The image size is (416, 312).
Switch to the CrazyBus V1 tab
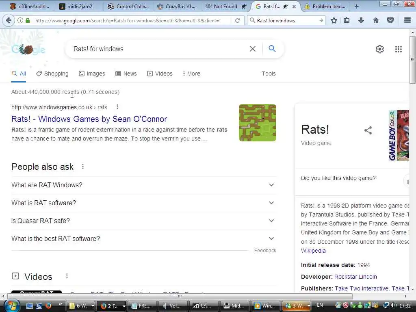(x=178, y=6)
